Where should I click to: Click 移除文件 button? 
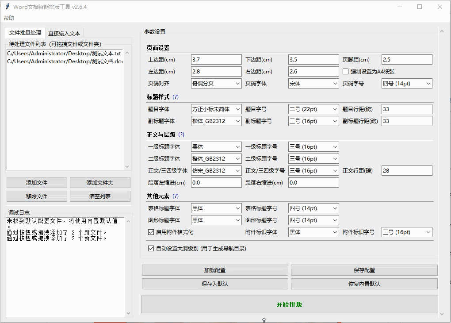pos(37,196)
